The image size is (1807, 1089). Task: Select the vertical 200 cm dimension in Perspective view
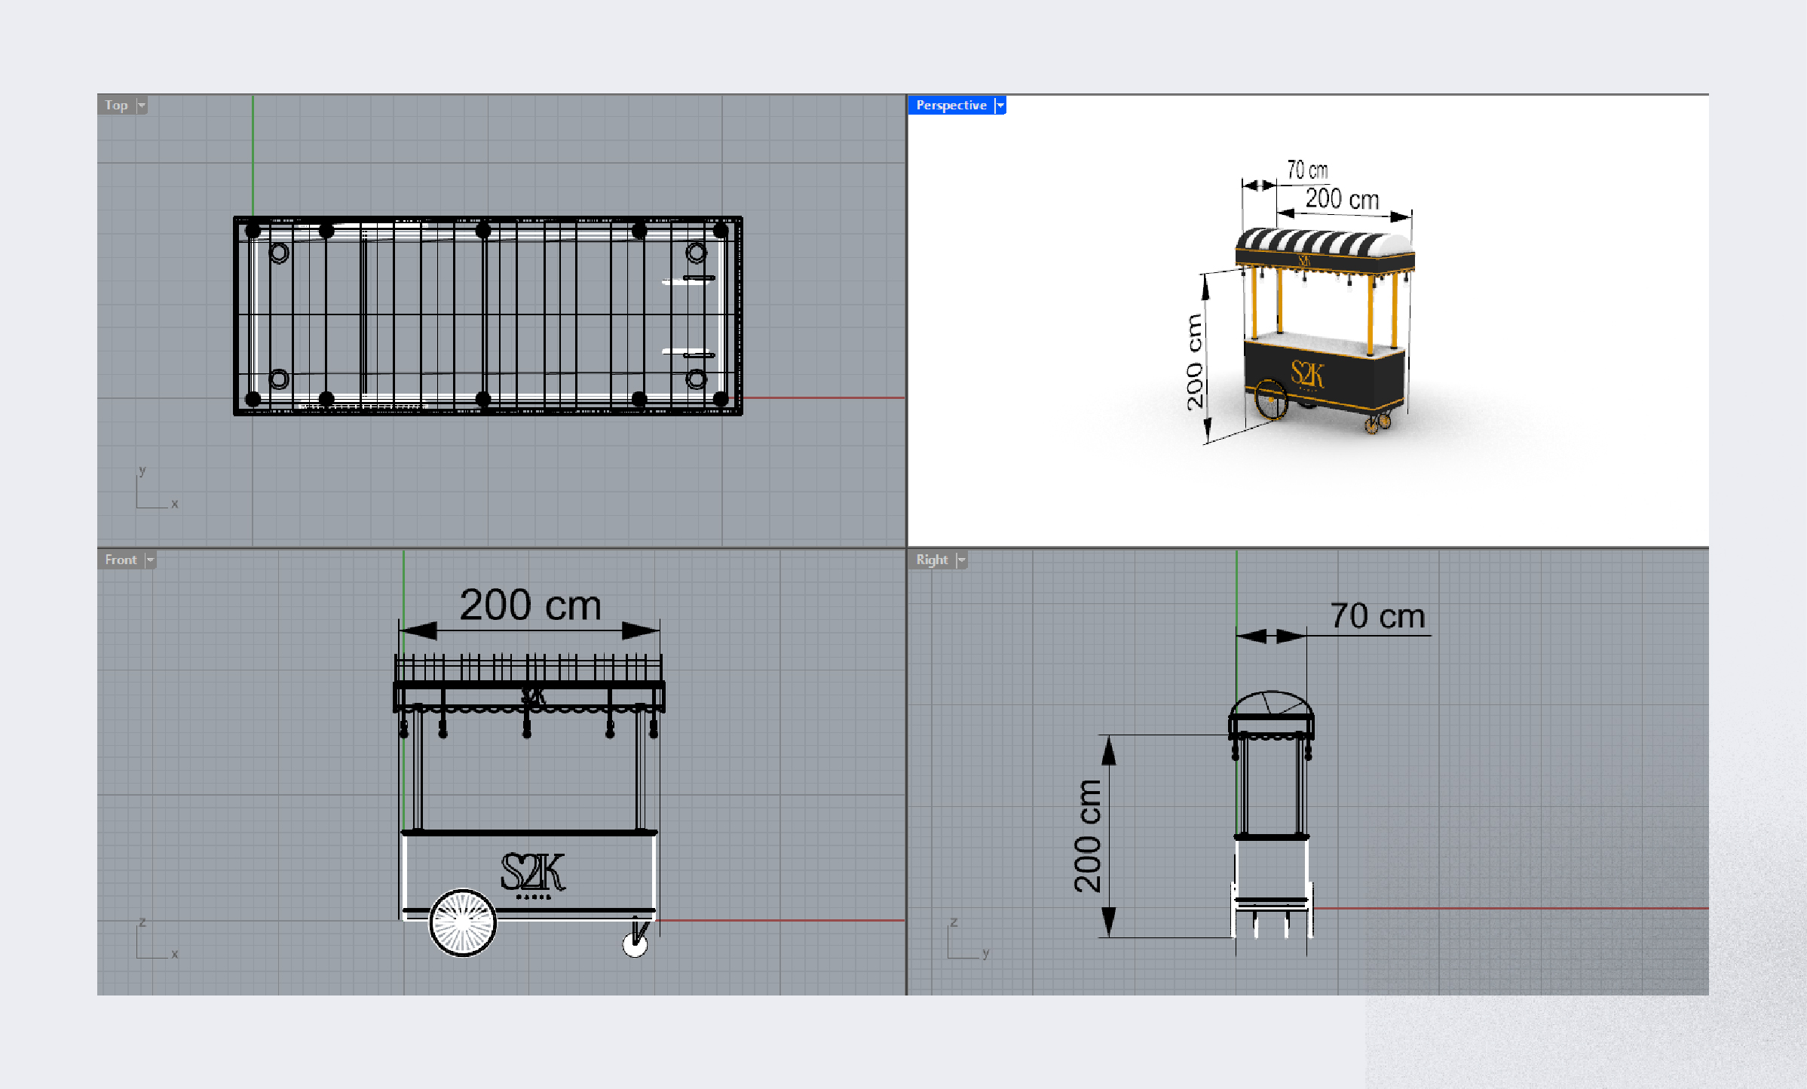(1194, 362)
